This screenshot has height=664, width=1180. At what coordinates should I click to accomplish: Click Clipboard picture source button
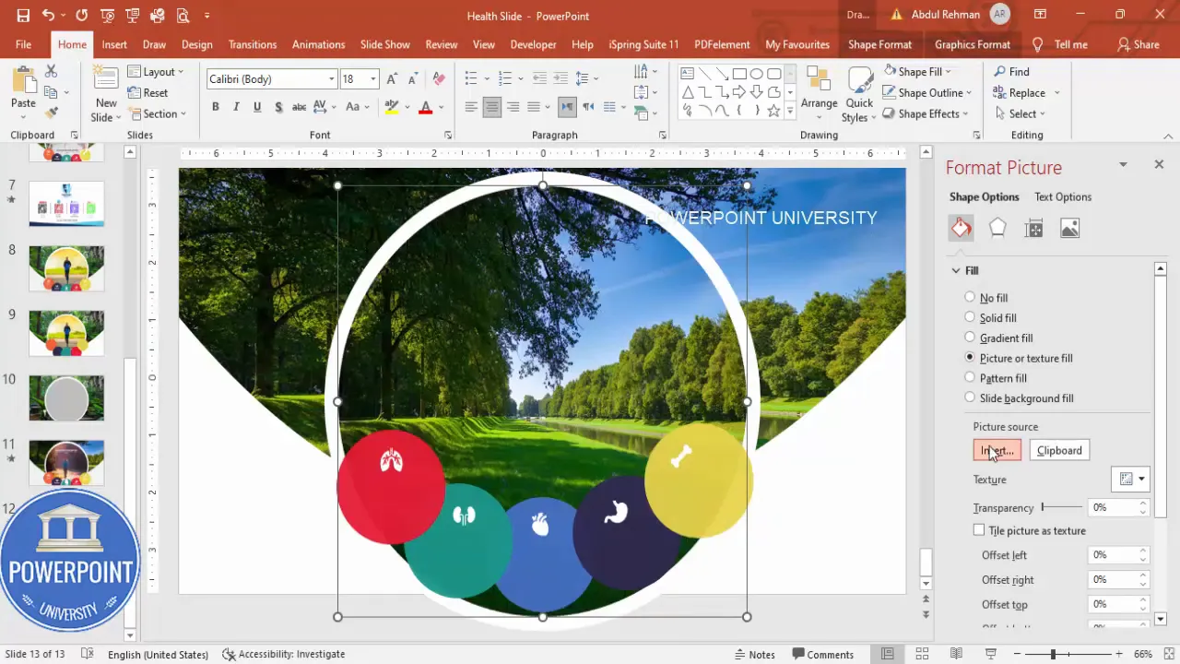tap(1059, 450)
